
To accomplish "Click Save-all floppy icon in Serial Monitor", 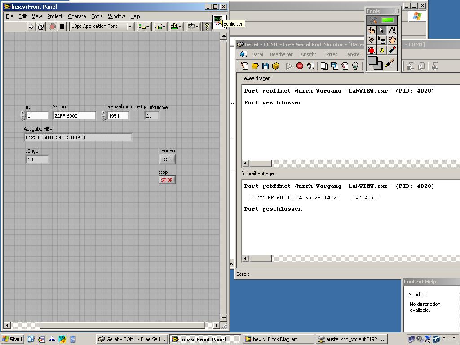I will 334,66.
